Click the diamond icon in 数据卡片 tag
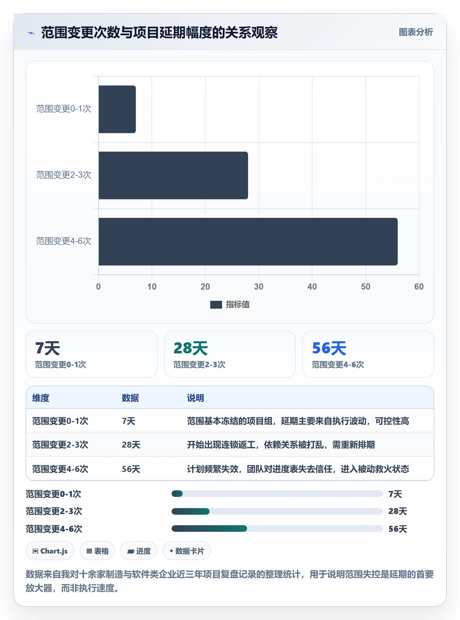This screenshot has height=620, width=460. tap(171, 551)
